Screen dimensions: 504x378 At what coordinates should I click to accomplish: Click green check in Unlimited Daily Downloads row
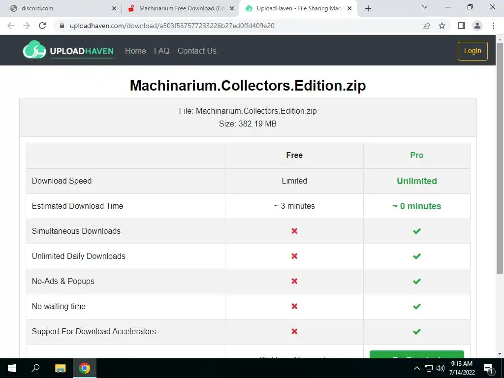point(417,256)
